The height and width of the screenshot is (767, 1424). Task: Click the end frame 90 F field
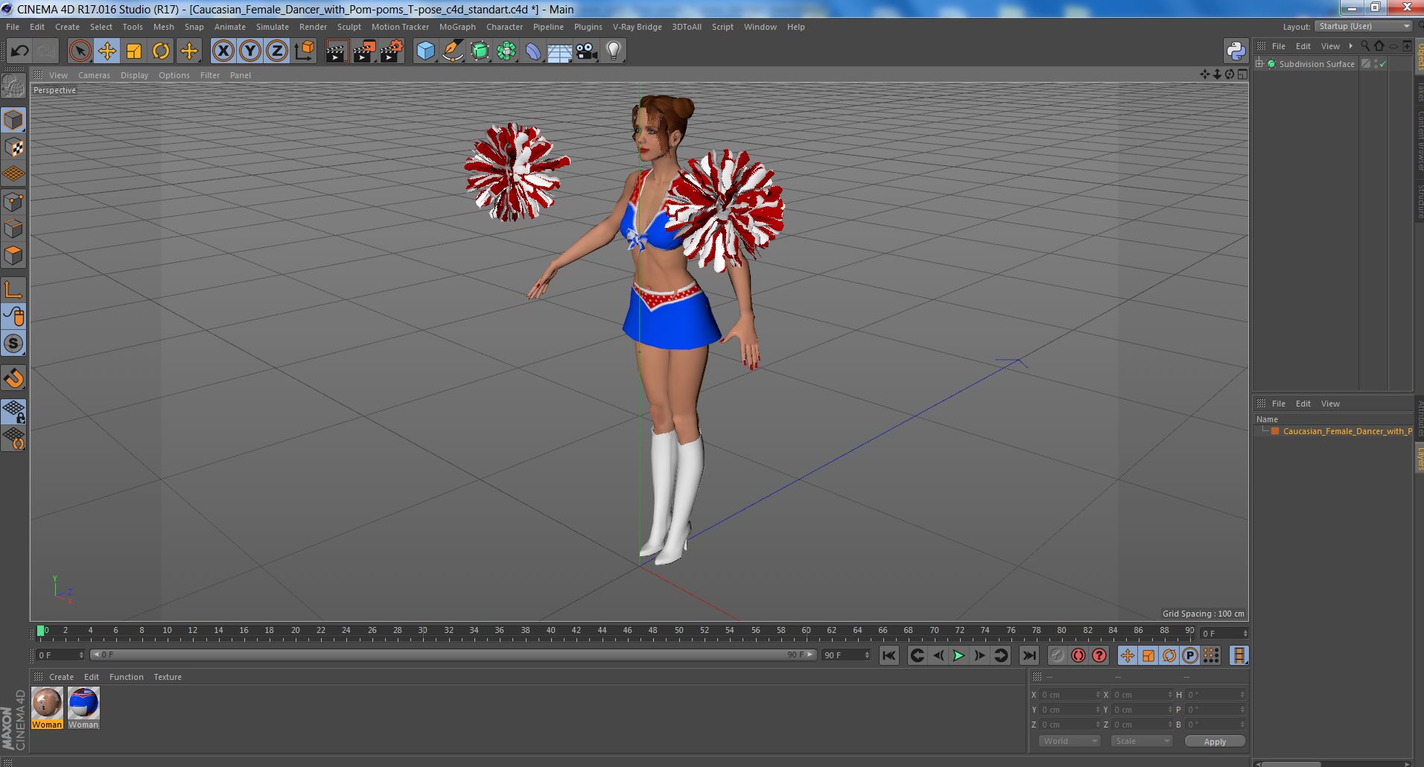pyautogui.click(x=845, y=655)
